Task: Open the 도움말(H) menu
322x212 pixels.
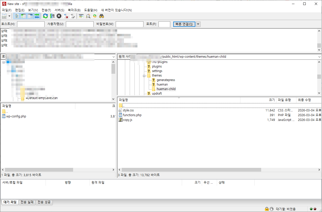Action: point(91,10)
